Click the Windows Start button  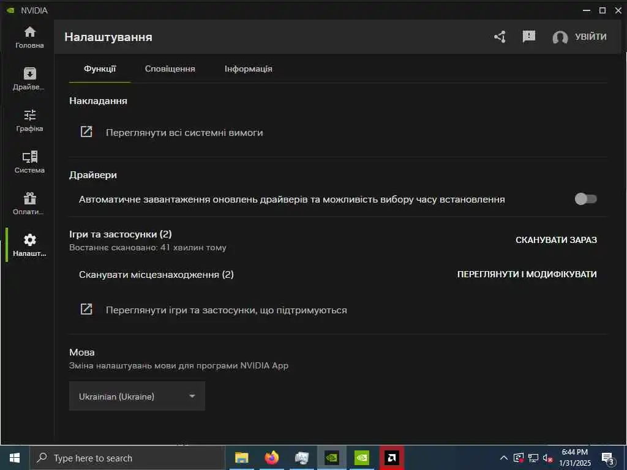(x=15, y=458)
